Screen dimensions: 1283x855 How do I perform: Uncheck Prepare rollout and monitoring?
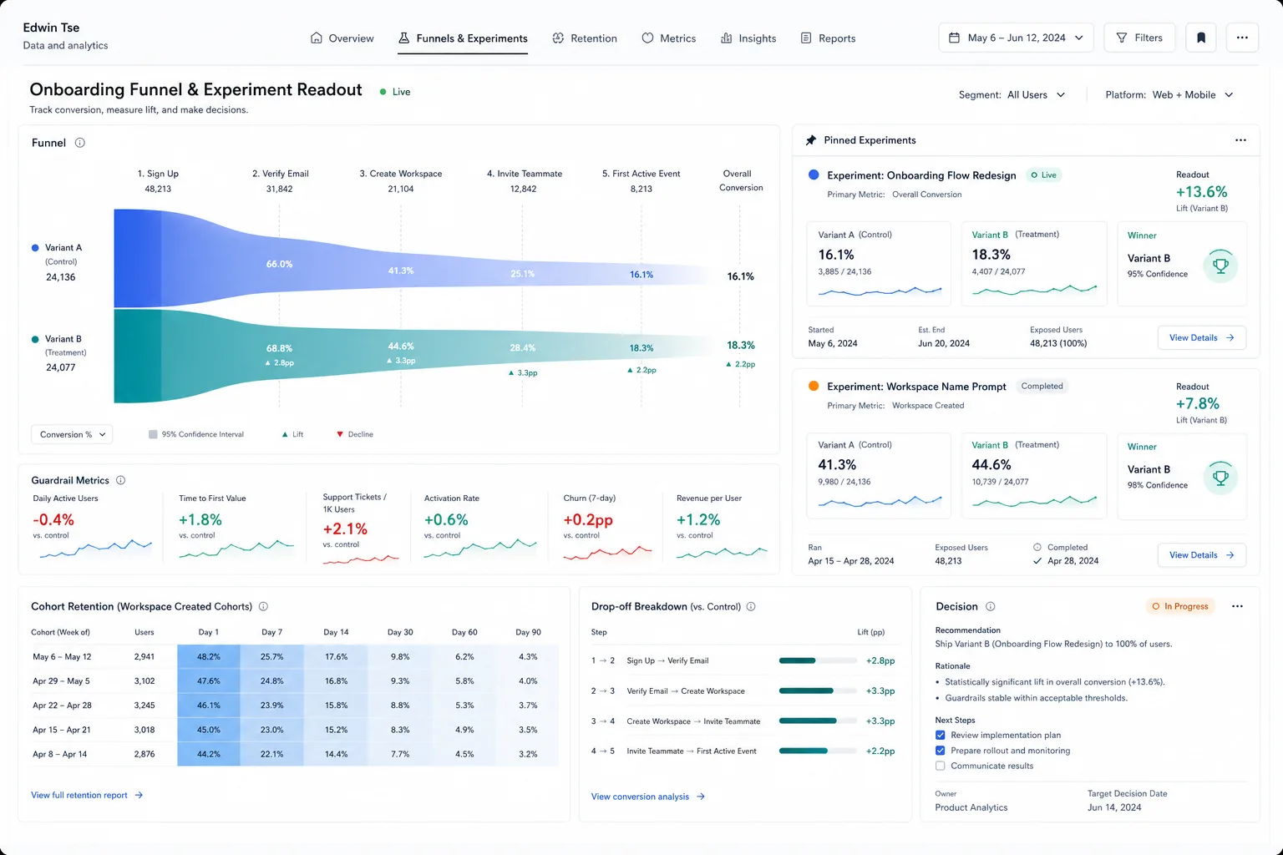(941, 751)
